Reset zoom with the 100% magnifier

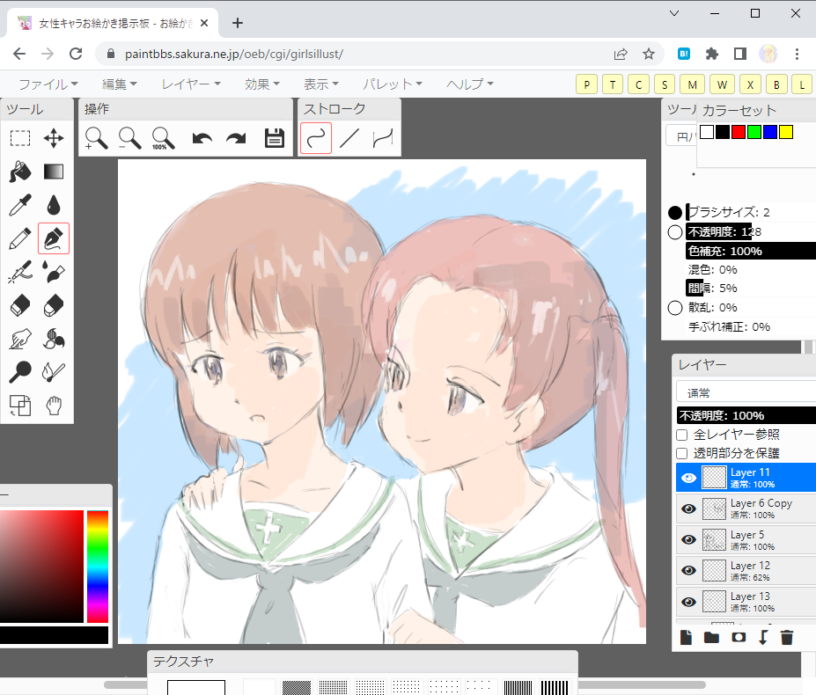[x=163, y=138]
